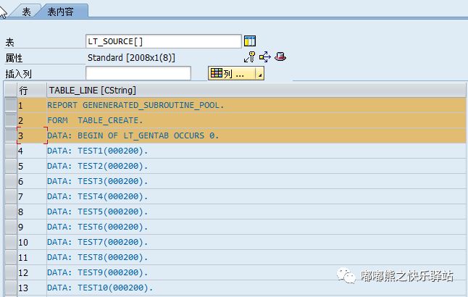Click cell DATA: TEST3(000200).

click(256, 181)
